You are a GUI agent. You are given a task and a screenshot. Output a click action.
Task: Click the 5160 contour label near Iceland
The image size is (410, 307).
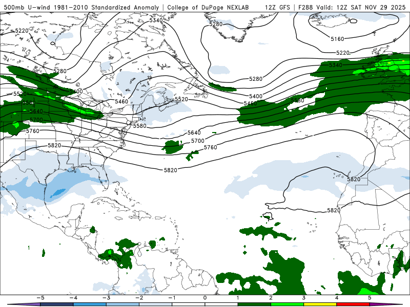[x=337, y=39]
